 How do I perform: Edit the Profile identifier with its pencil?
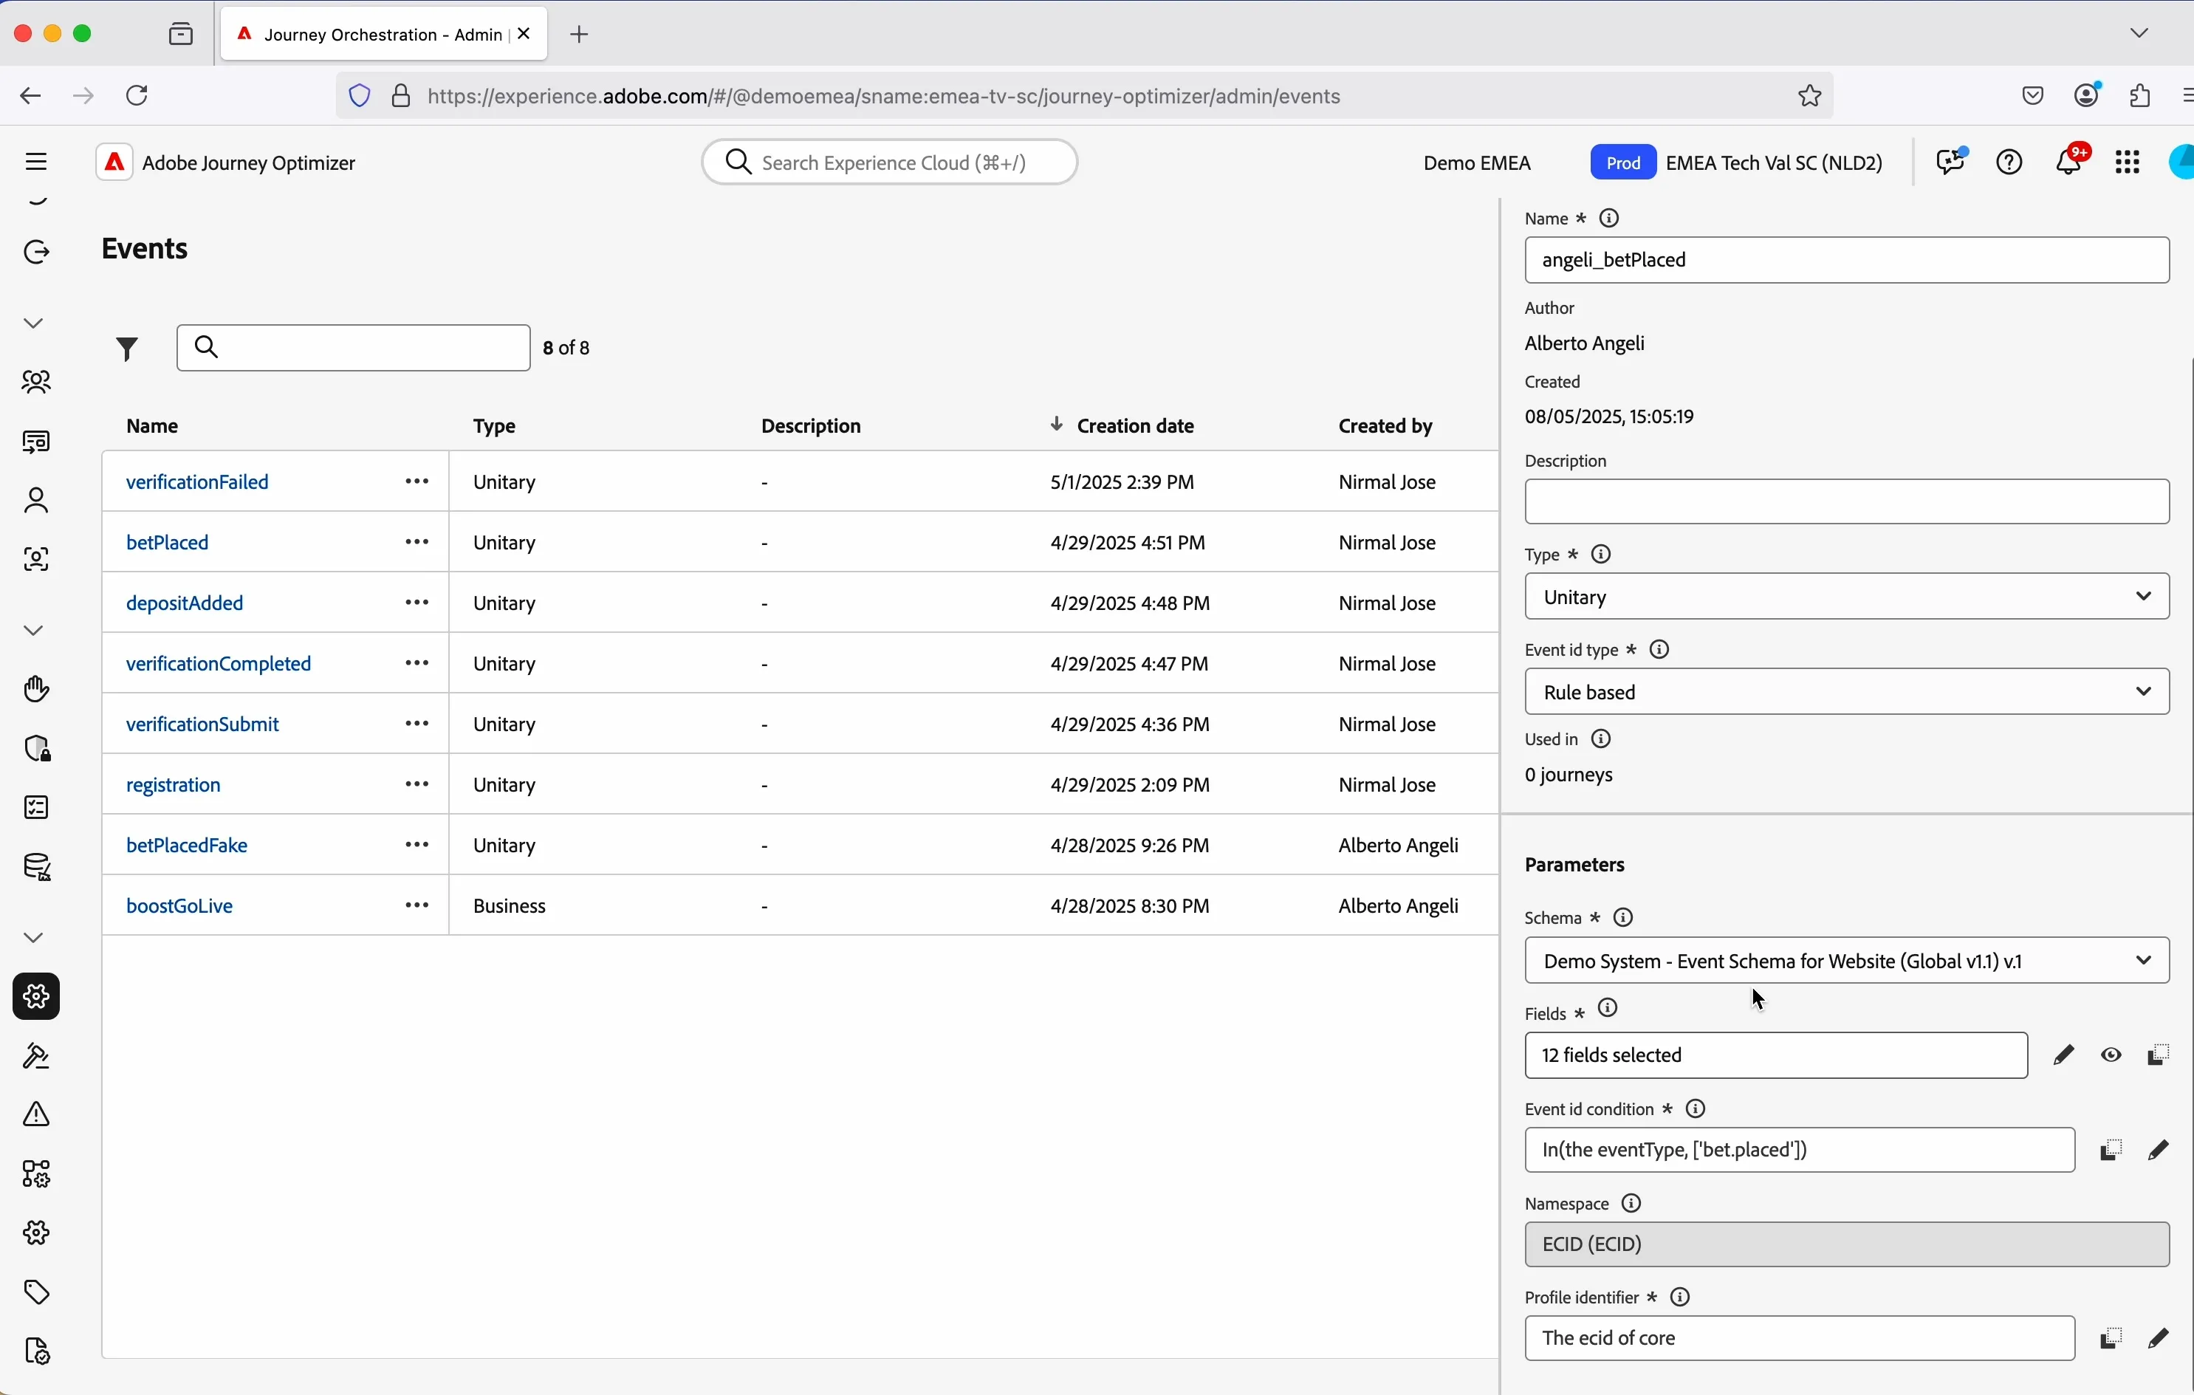click(2159, 1339)
